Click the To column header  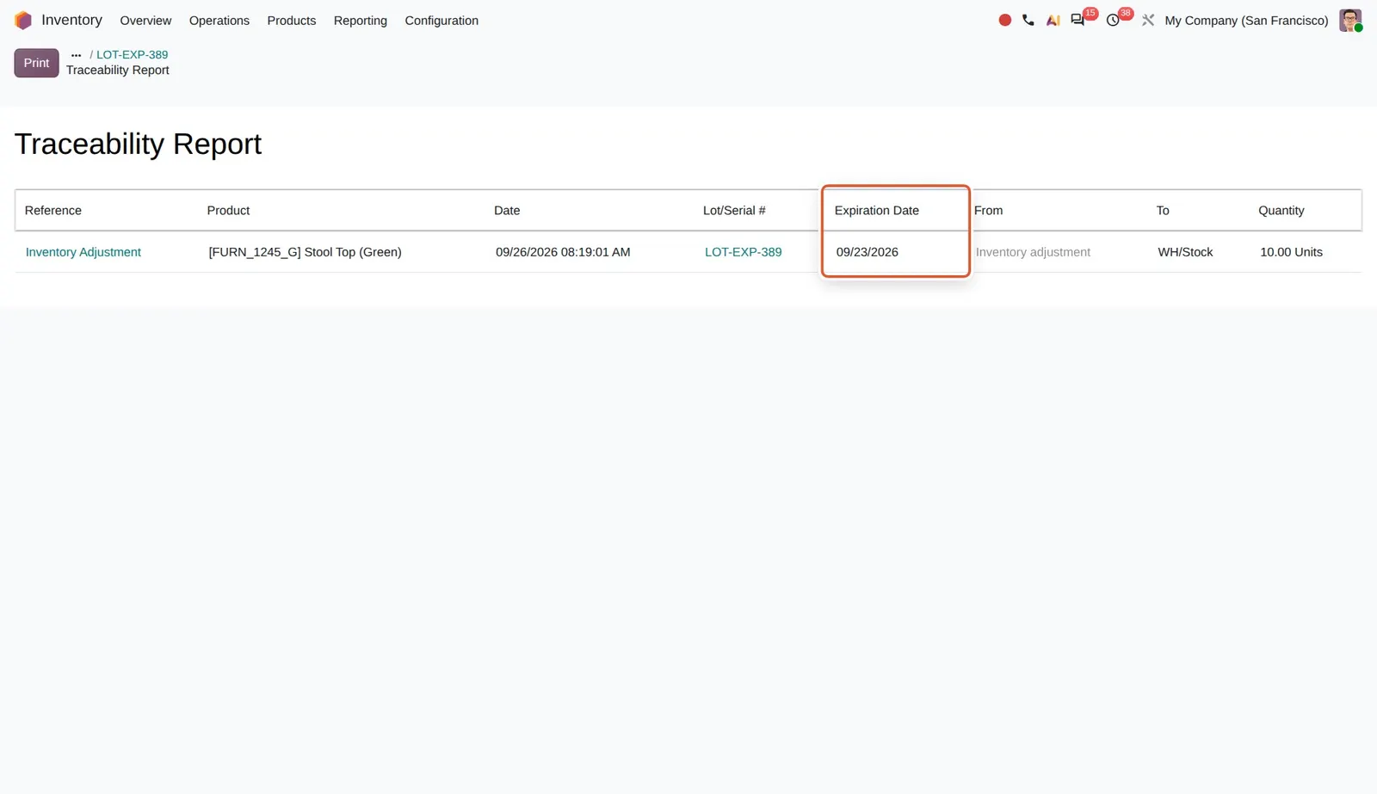(1163, 210)
